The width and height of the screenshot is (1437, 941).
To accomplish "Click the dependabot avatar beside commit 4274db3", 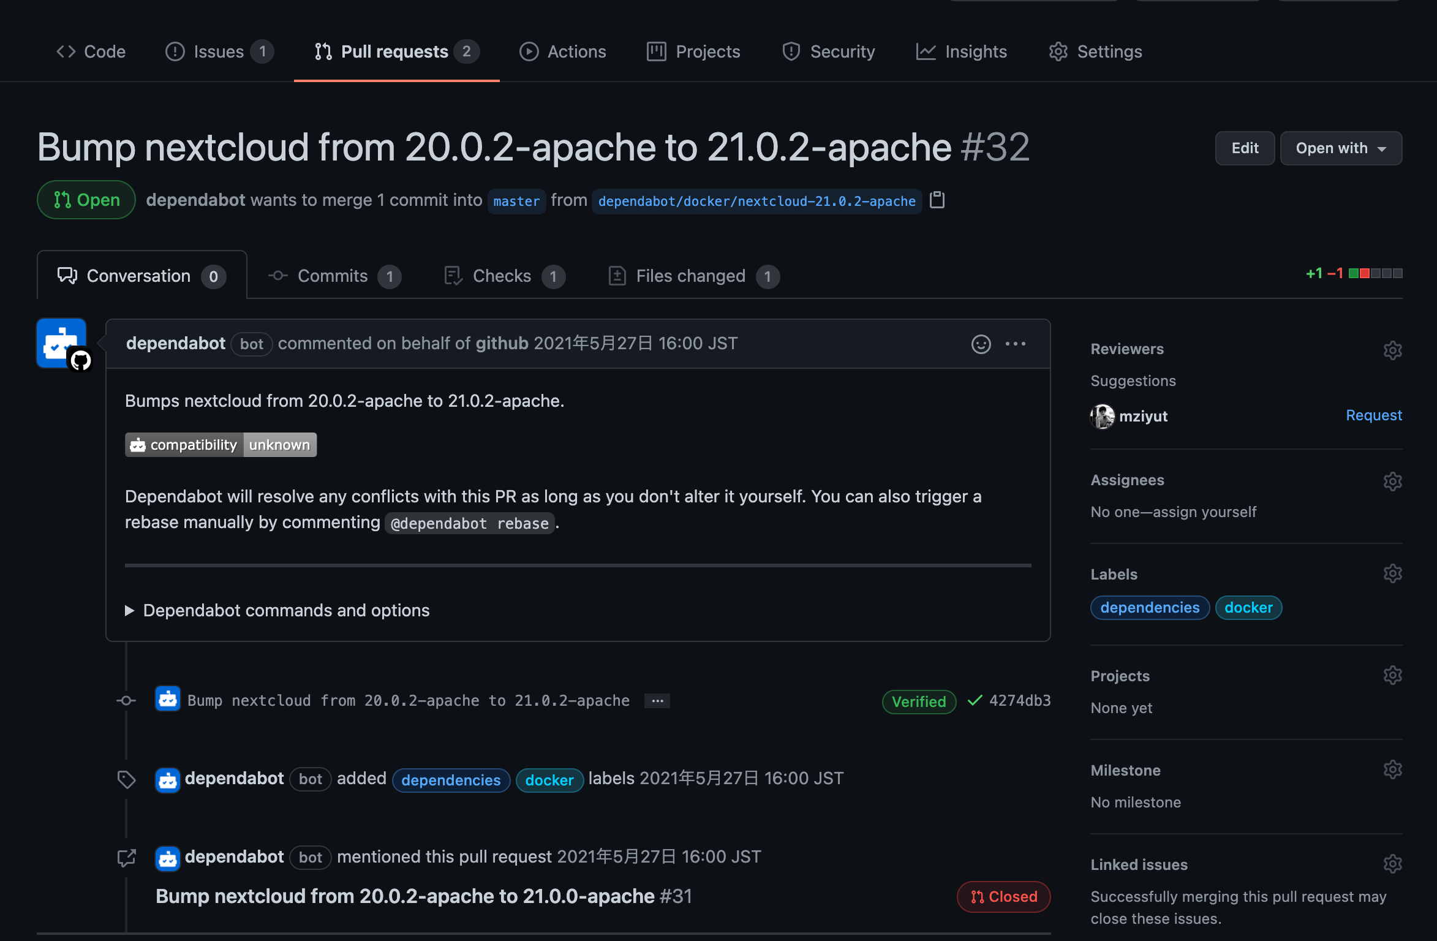I will (x=167, y=698).
